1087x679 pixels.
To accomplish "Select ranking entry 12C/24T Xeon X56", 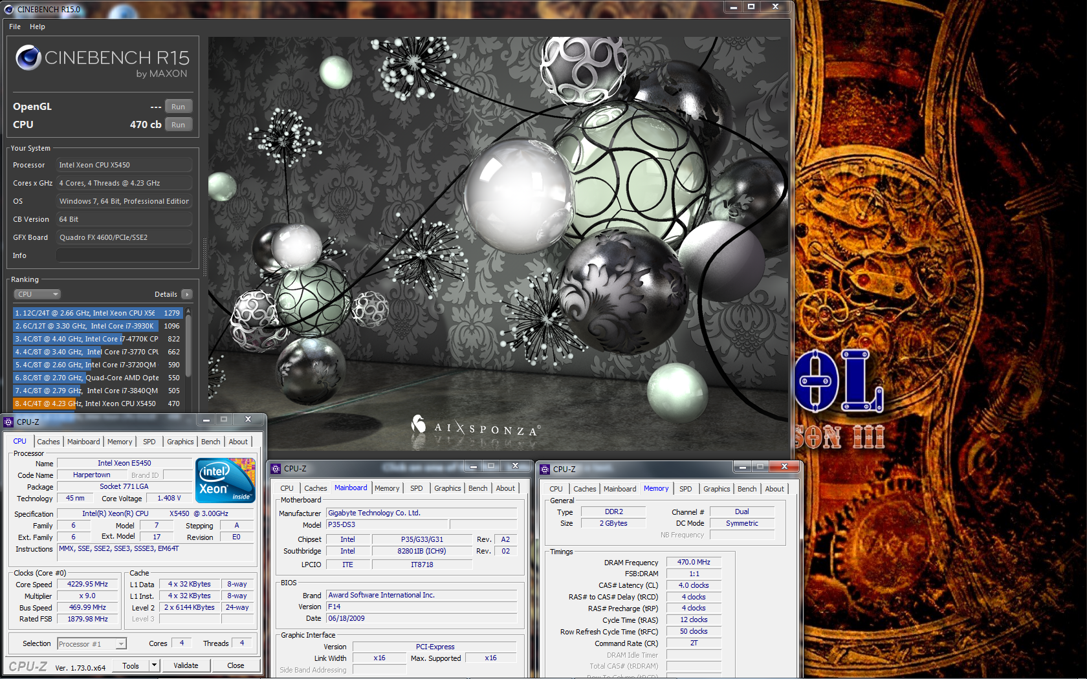I will coord(98,313).
